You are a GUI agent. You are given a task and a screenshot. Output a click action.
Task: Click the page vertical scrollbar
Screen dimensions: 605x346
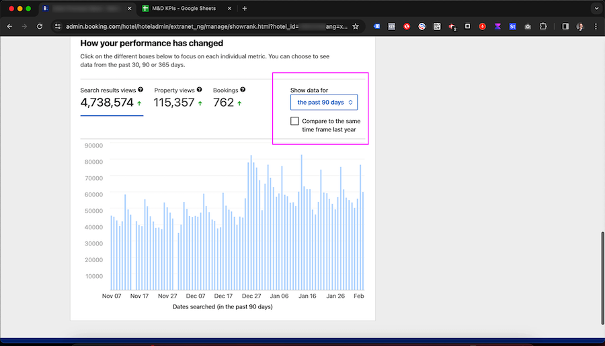(602, 278)
